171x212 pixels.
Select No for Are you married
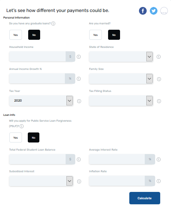(114, 35)
